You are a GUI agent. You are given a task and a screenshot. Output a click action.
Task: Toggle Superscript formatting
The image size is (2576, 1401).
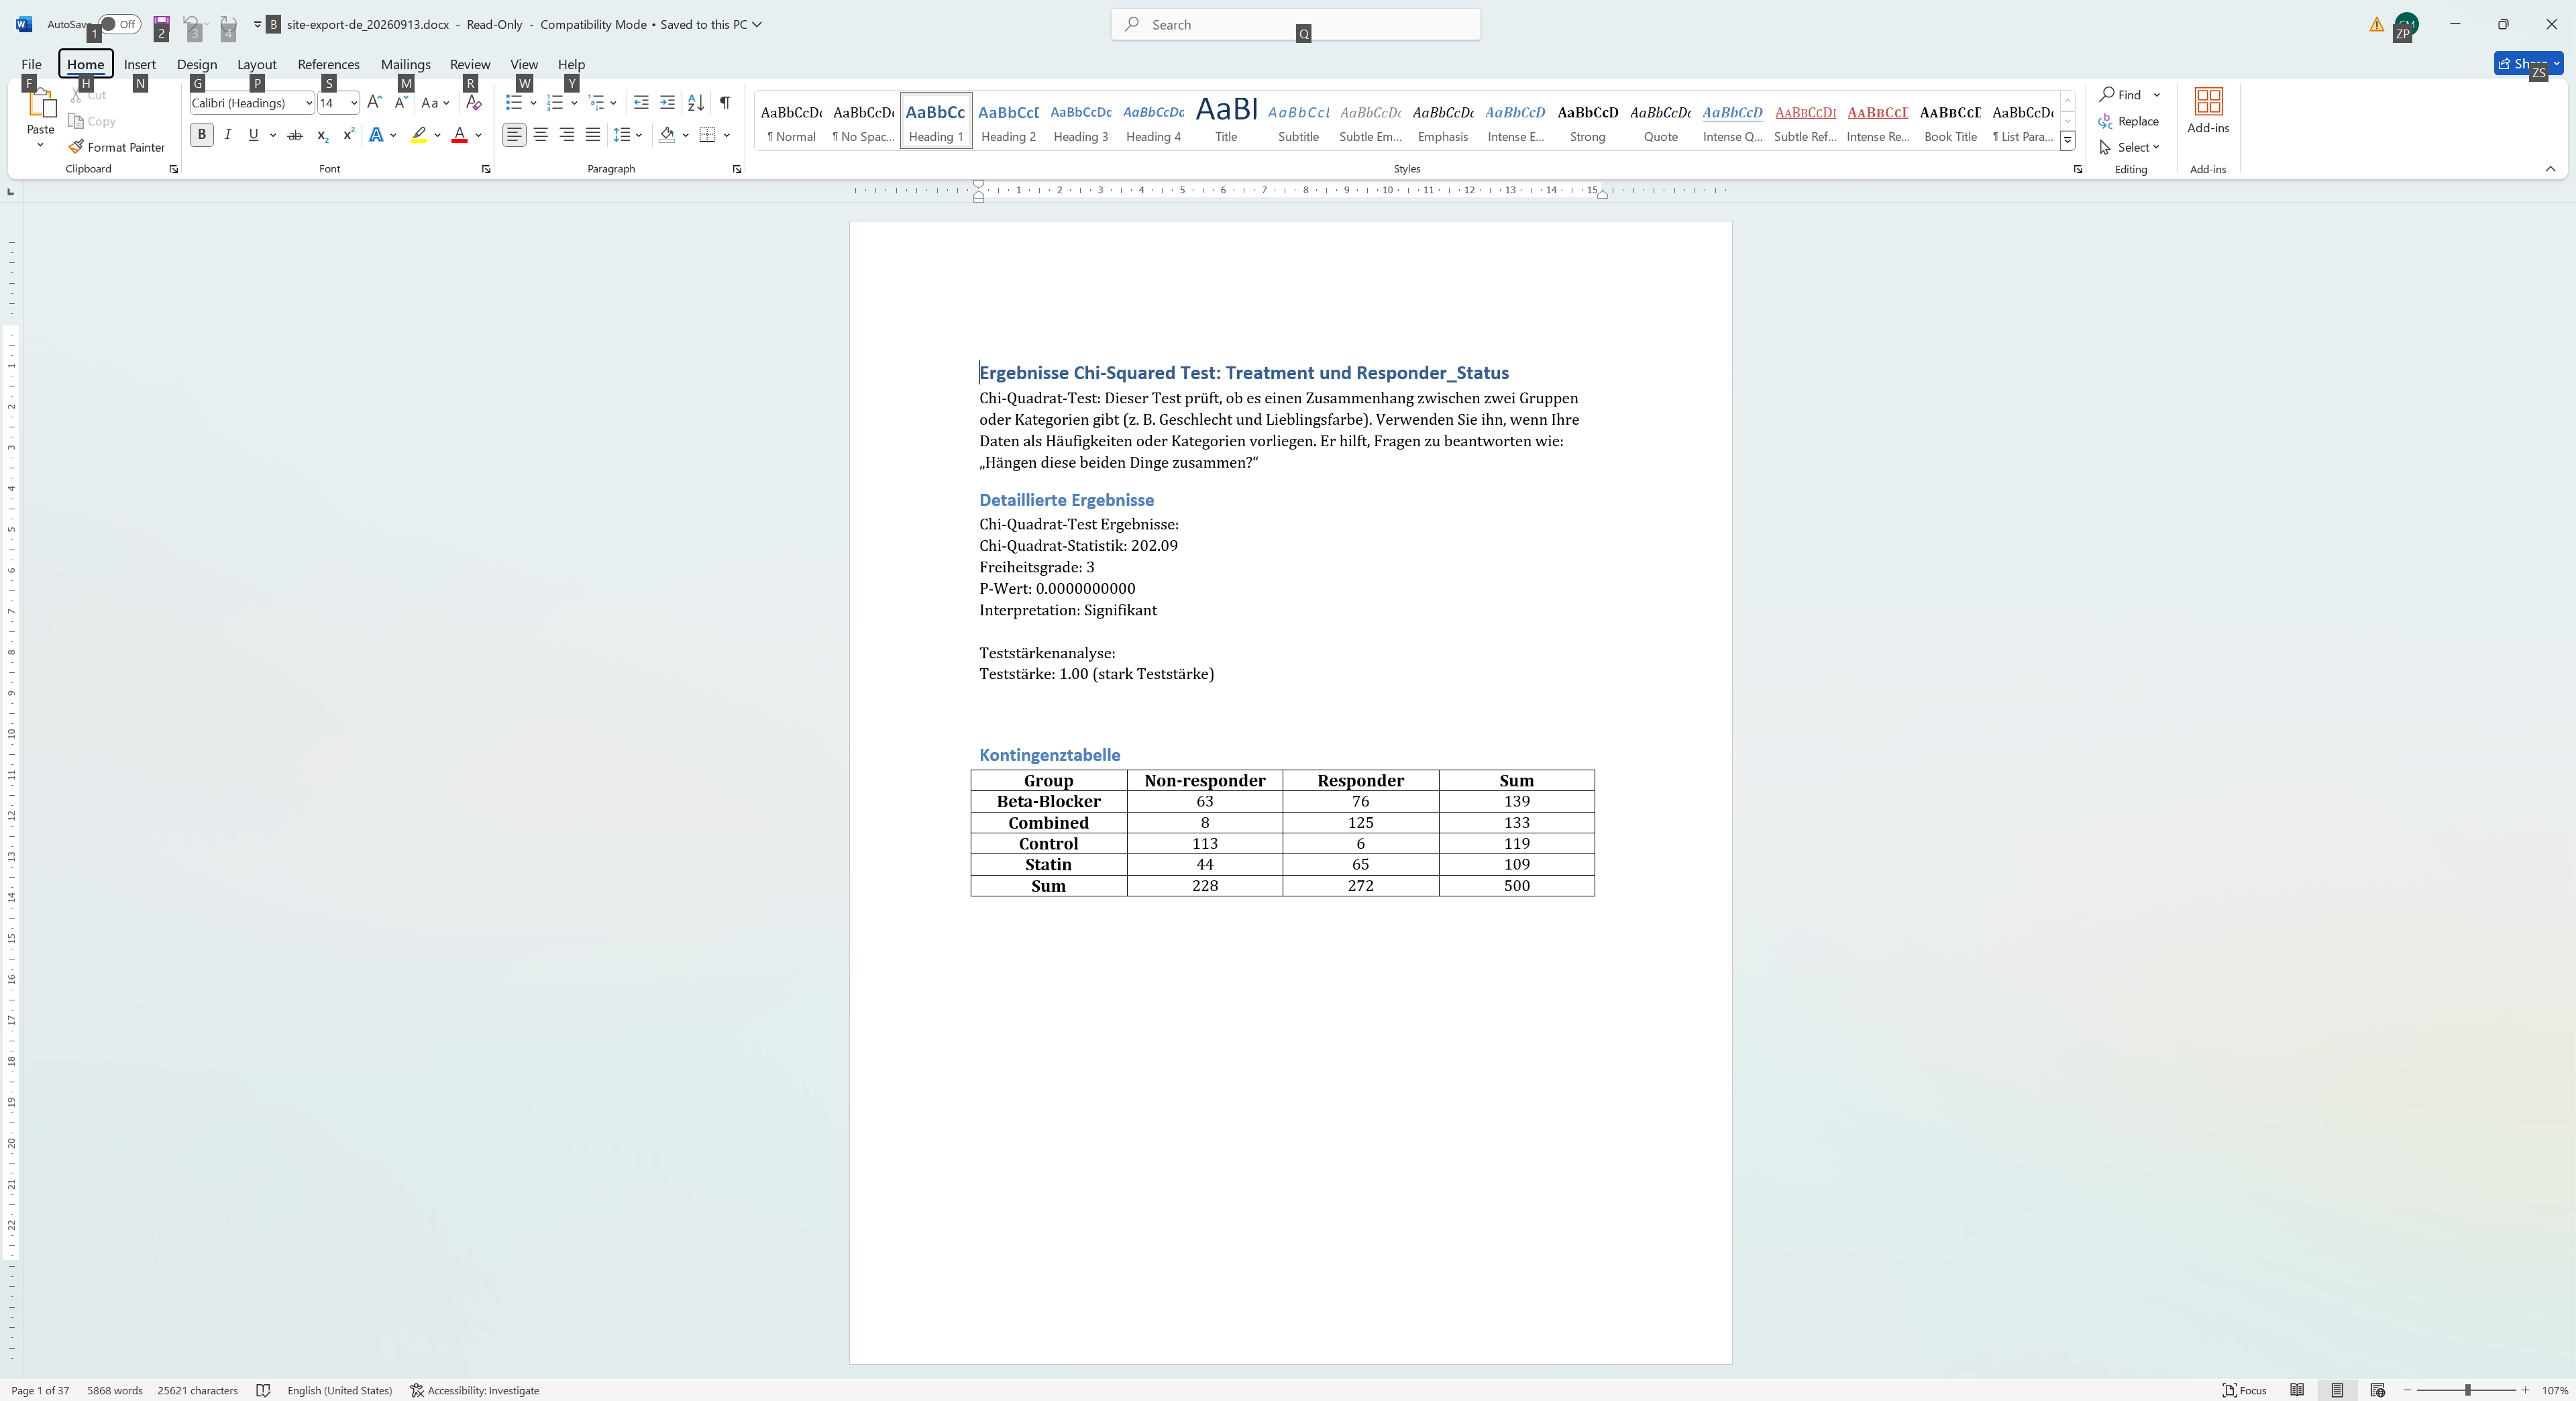pyautogui.click(x=348, y=134)
